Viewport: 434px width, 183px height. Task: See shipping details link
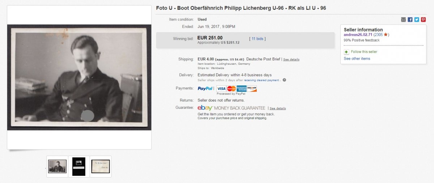click(291, 59)
